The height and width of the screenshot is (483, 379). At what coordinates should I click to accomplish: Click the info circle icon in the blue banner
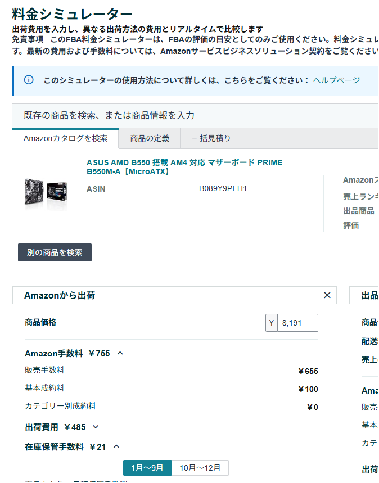pyautogui.click(x=29, y=80)
